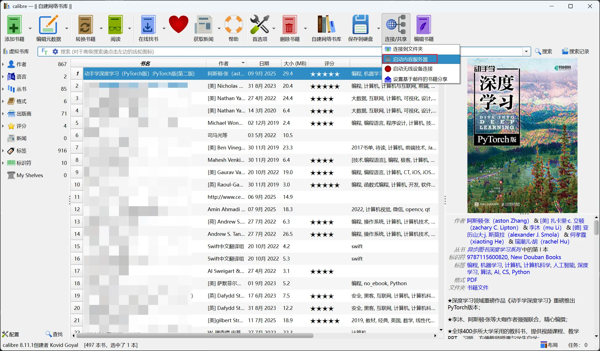Screen dimensions: 600x351
Task: Sort by 大小 (MB) column header
Action: pyautogui.click(x=295, y=63)
